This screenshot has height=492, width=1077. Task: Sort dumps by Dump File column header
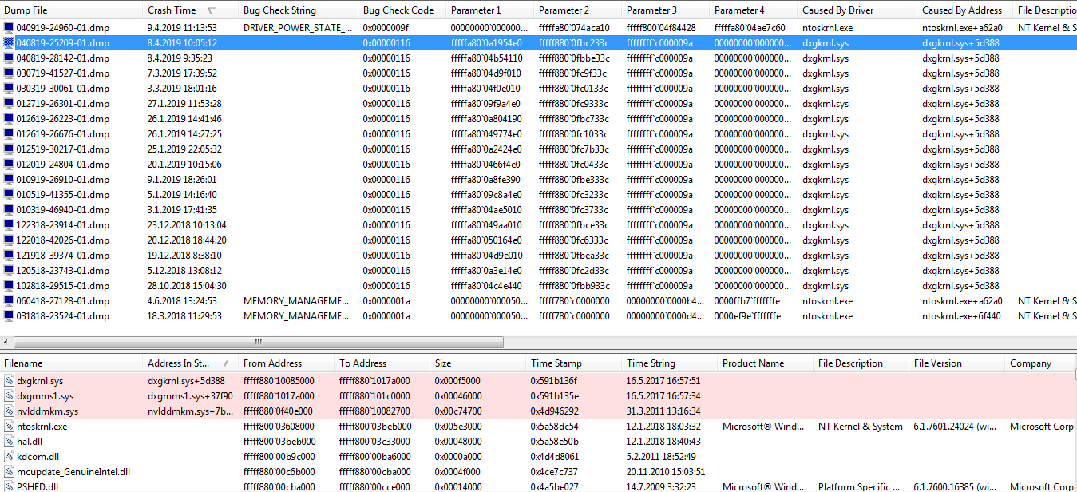pos(72,10)
